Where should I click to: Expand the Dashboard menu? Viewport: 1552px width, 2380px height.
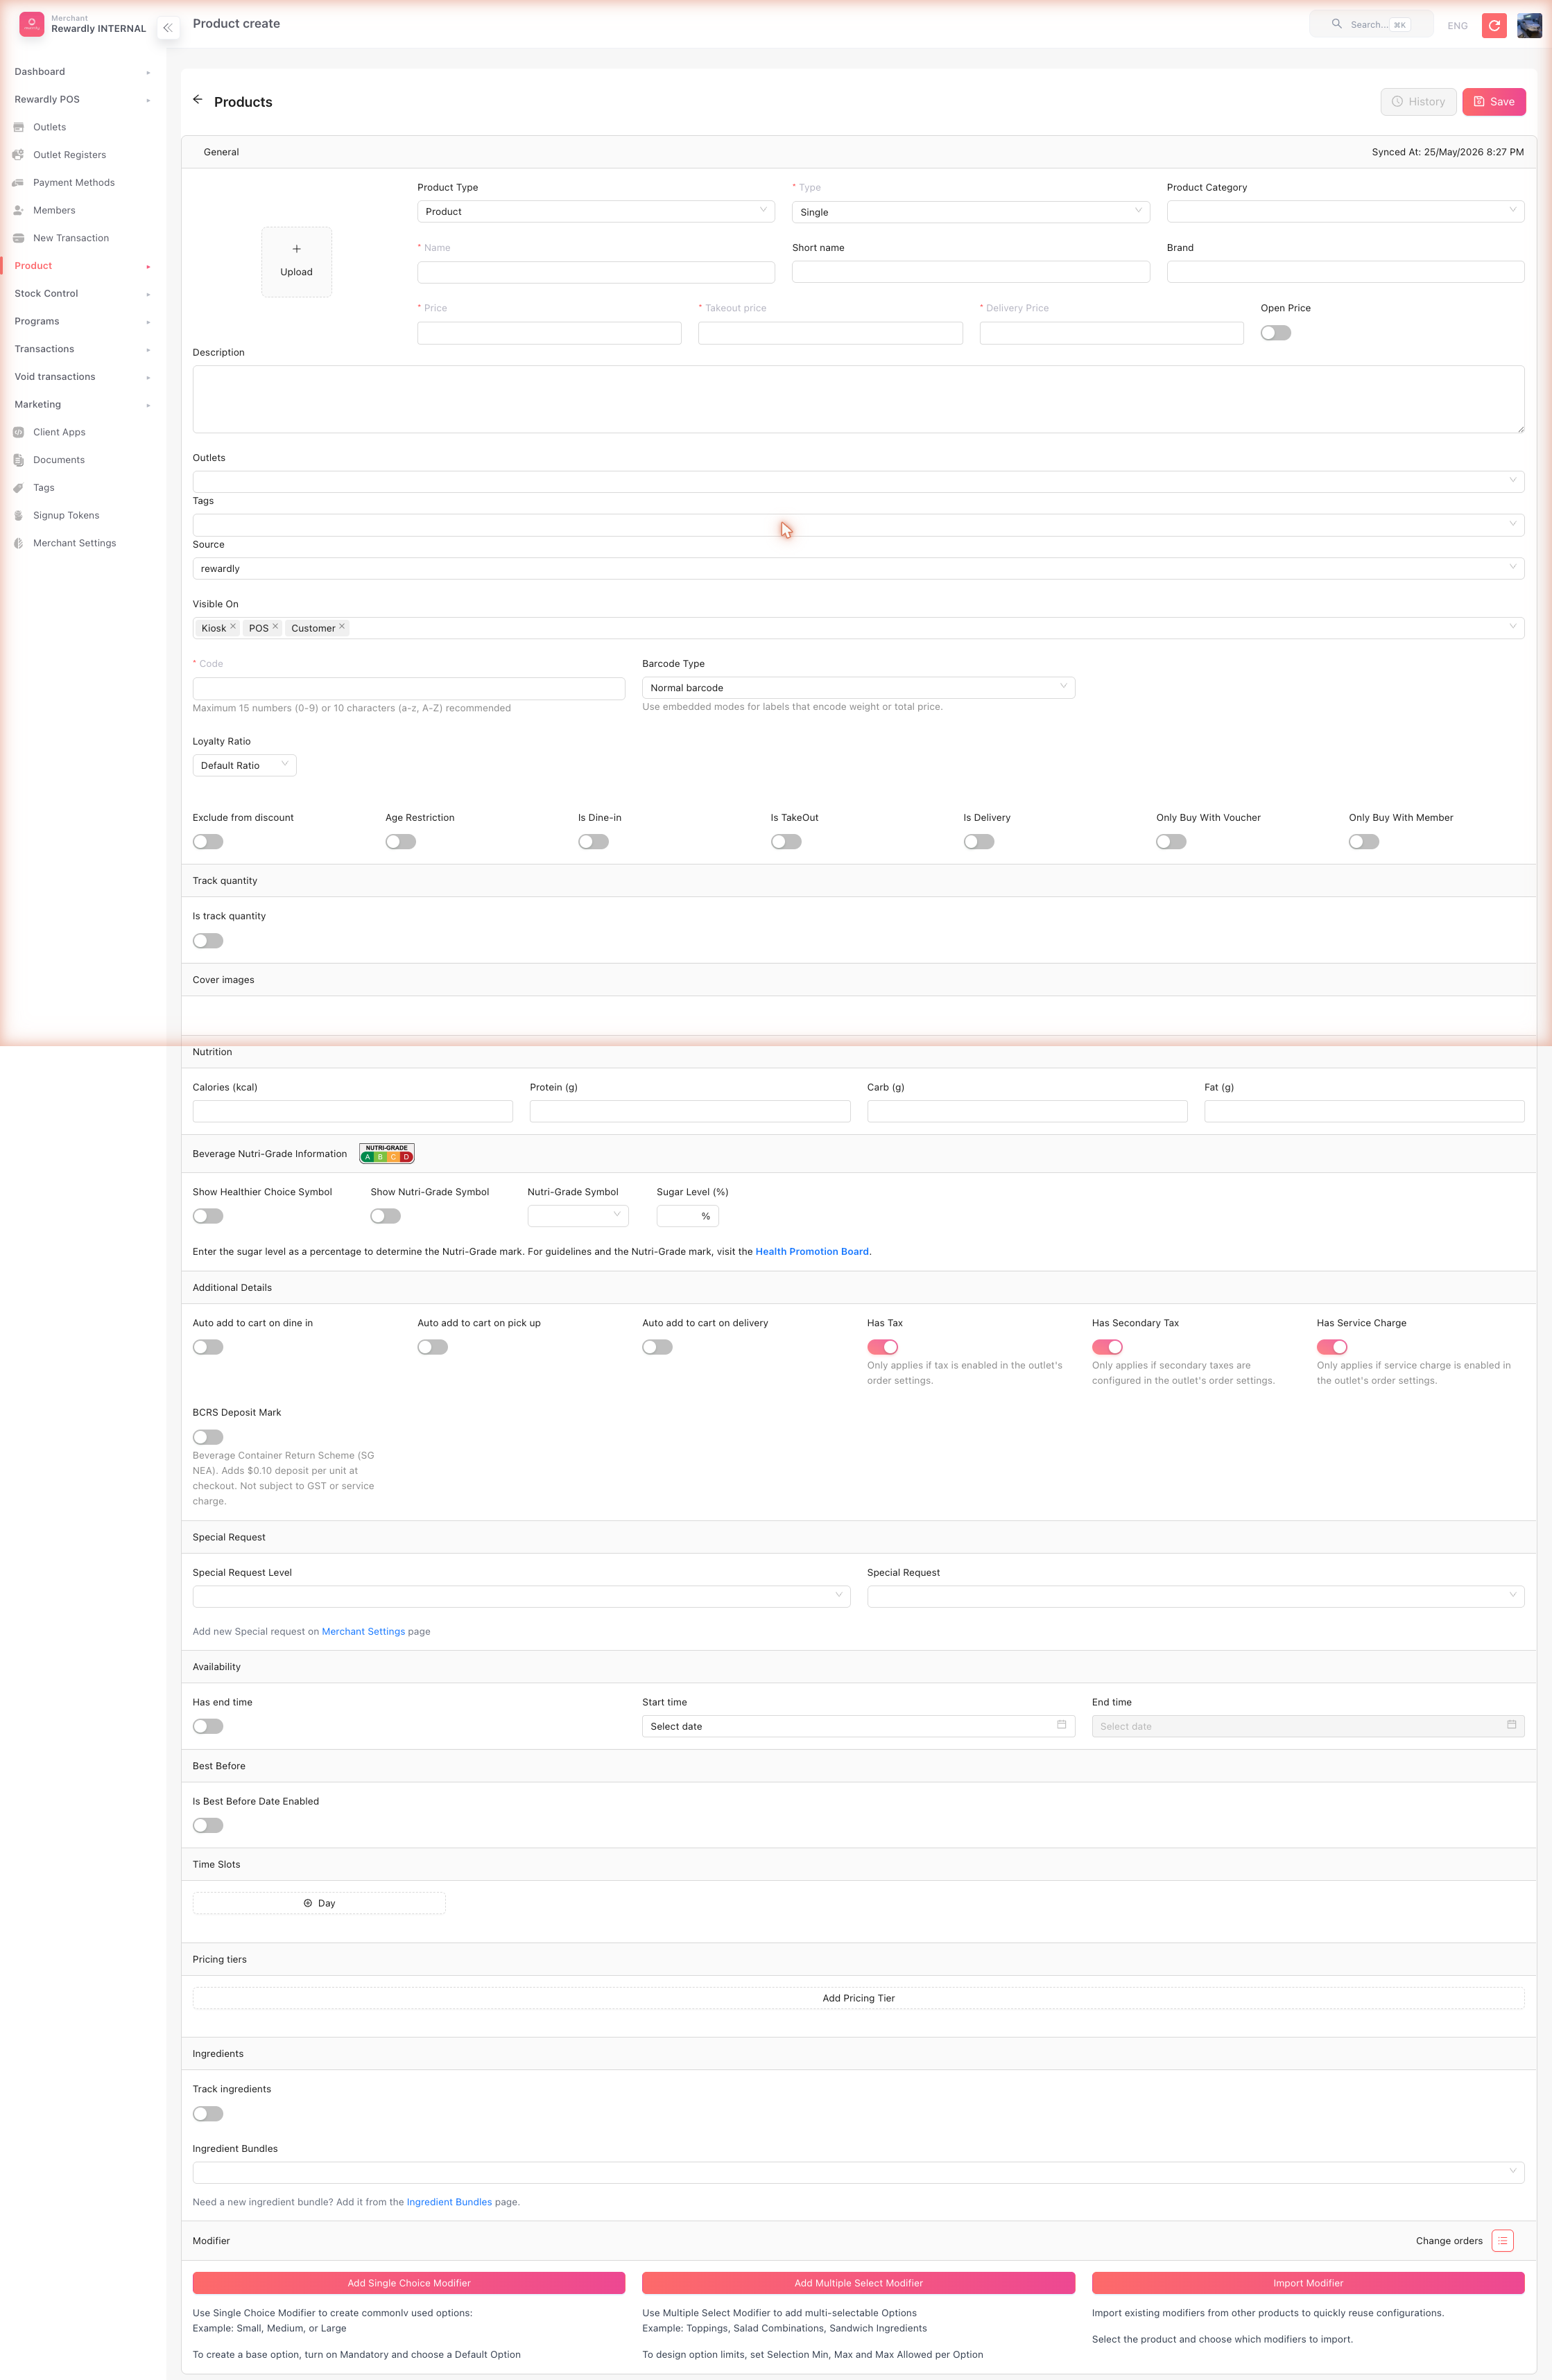click(82, 72)
